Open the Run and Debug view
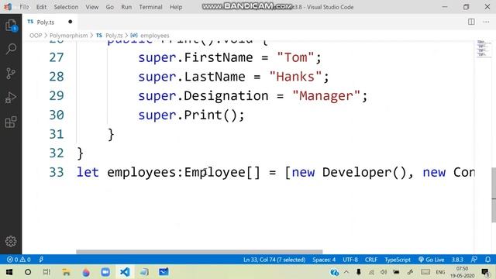This screenshot has width=496, height=279. 11,98
